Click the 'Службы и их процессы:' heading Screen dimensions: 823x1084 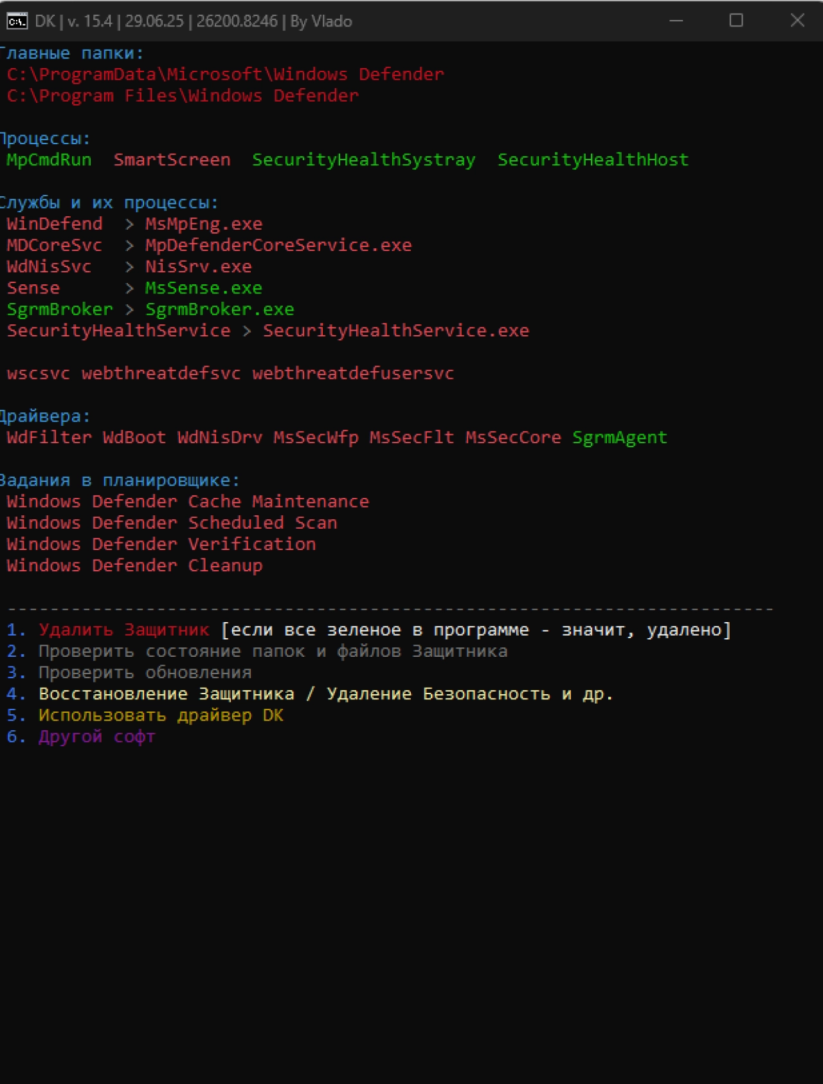tap(109, 203)
